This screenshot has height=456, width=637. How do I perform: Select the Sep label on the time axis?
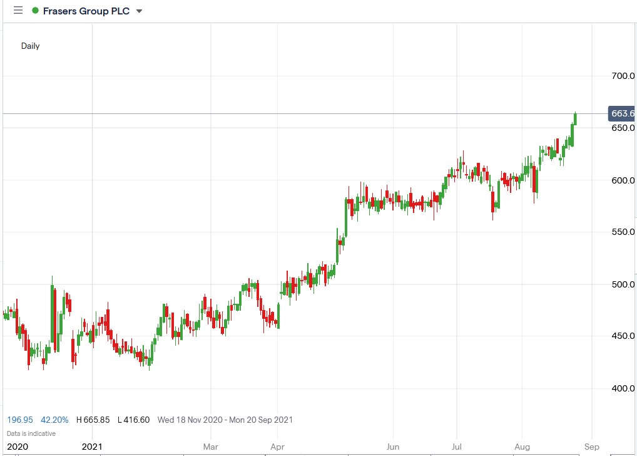pos(591,447)
